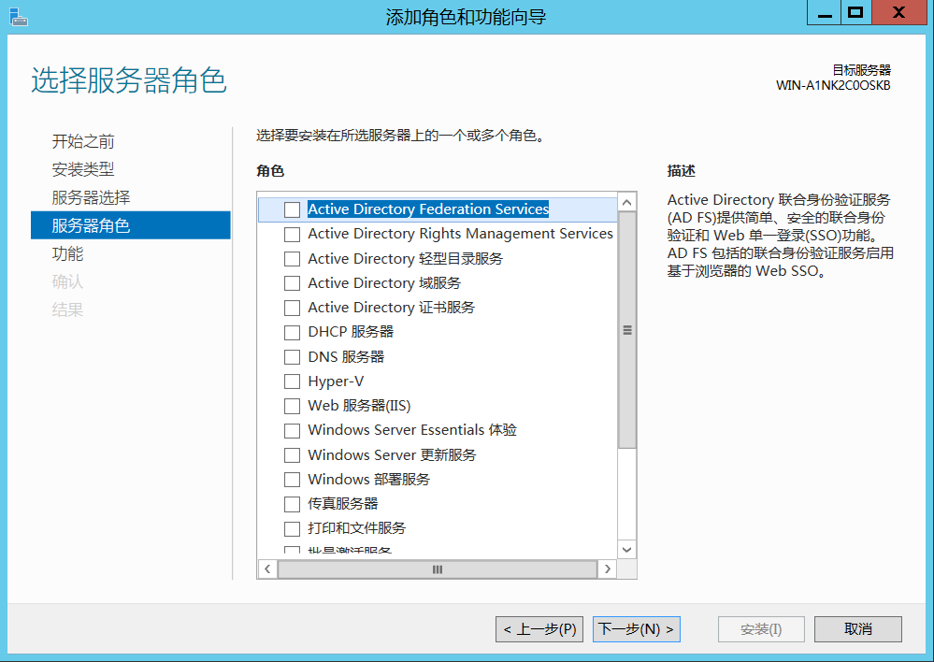Select the Active Directory Rights Management Services label
This screenshot has height=662, width=934.
point(460,234)
